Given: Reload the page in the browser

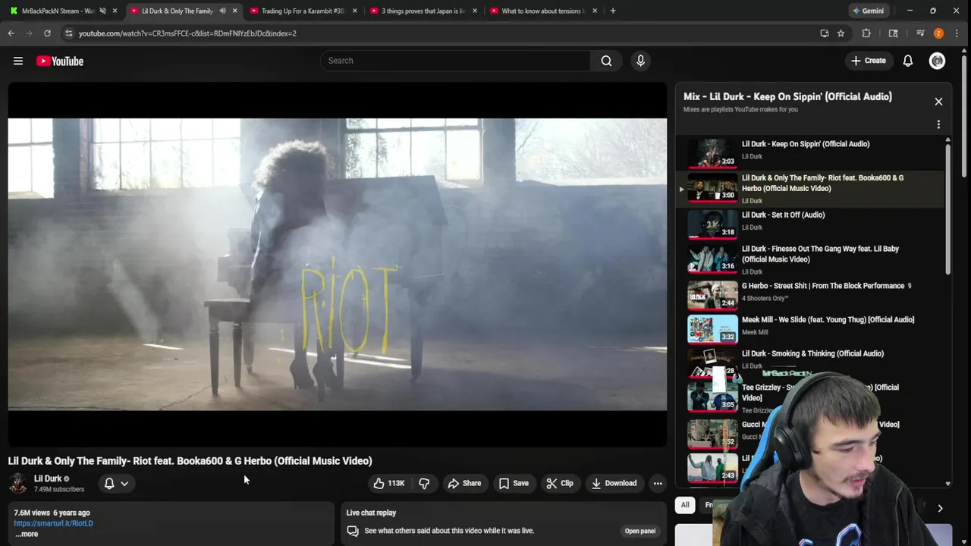Looking at the screenshot, I should click(x=47, y=33).
